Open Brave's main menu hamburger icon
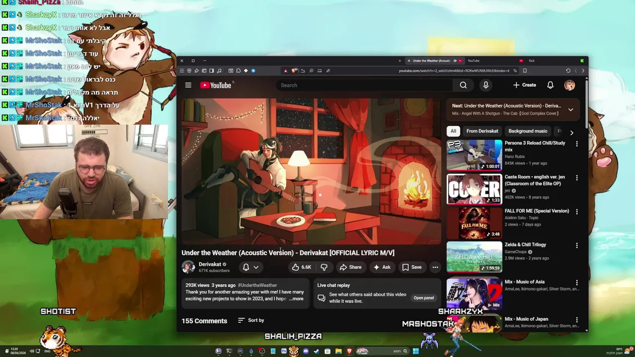The image size is (635, 357). coord(182,70)
